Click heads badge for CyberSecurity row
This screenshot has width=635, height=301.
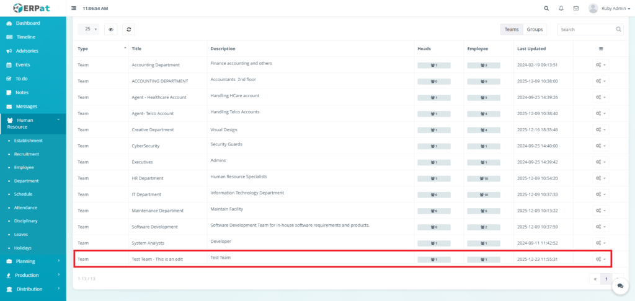point(433,146)
